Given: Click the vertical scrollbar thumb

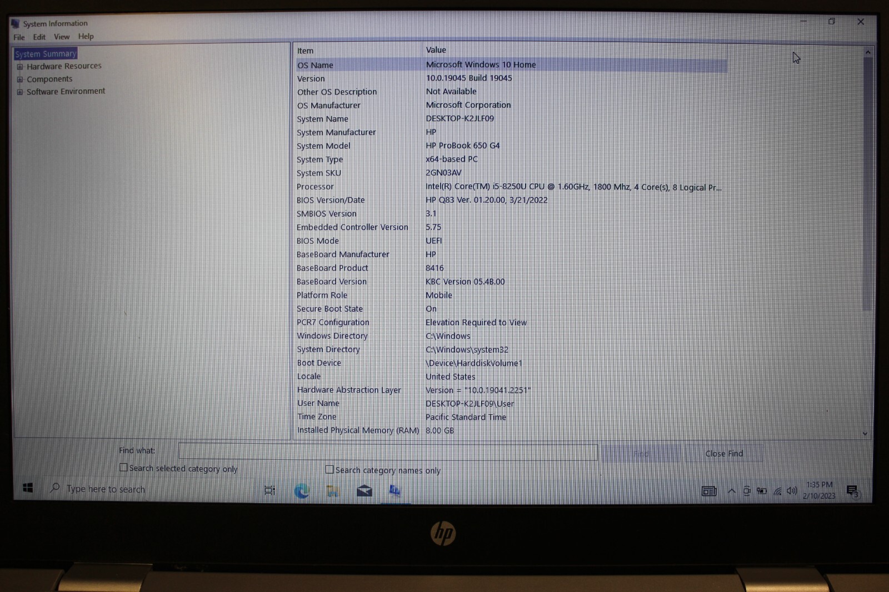Looking at the screenshot, I should 867,183.
